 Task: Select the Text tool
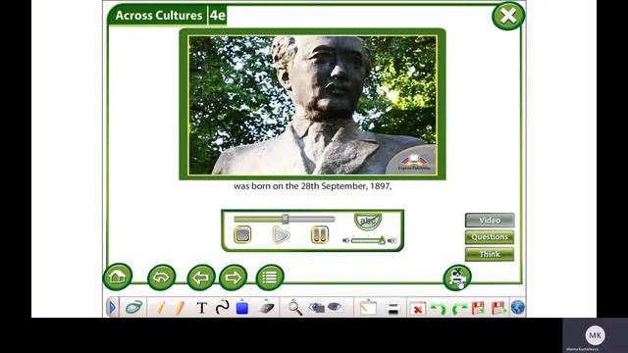pyautogui.click(x=202, y=308)
